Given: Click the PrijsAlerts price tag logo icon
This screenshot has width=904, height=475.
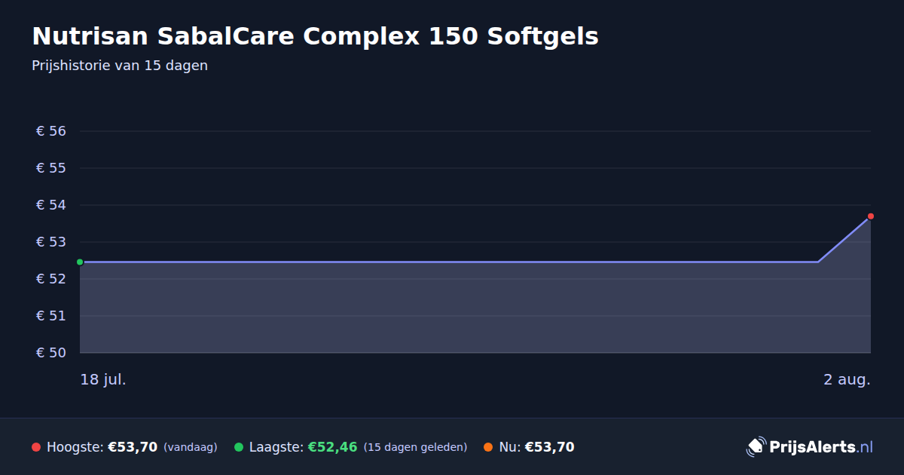Looking at the screenshot, I should 756,447.
